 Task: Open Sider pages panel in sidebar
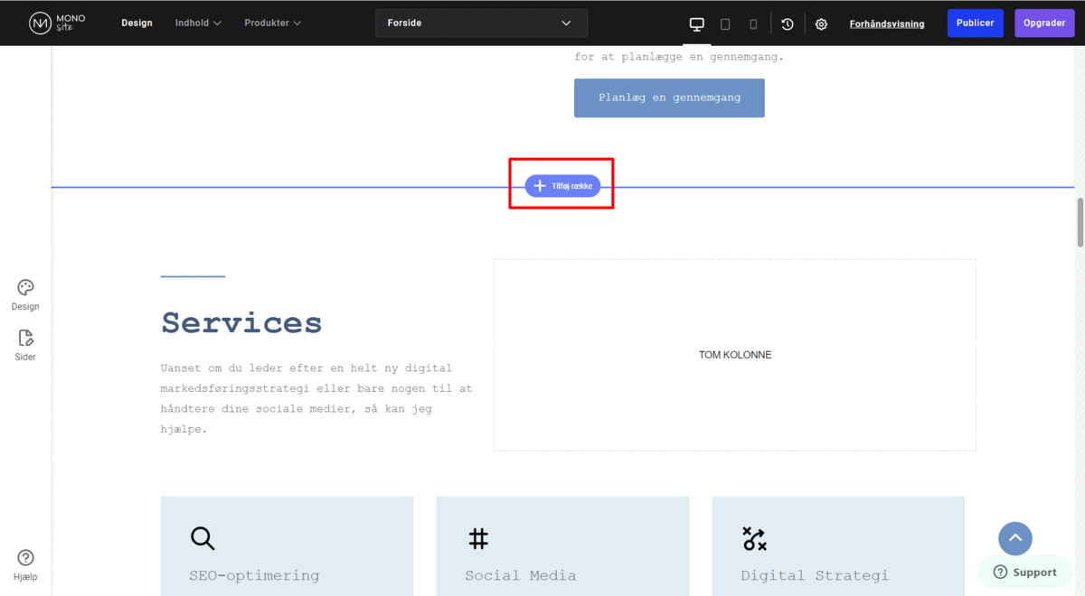25,345
